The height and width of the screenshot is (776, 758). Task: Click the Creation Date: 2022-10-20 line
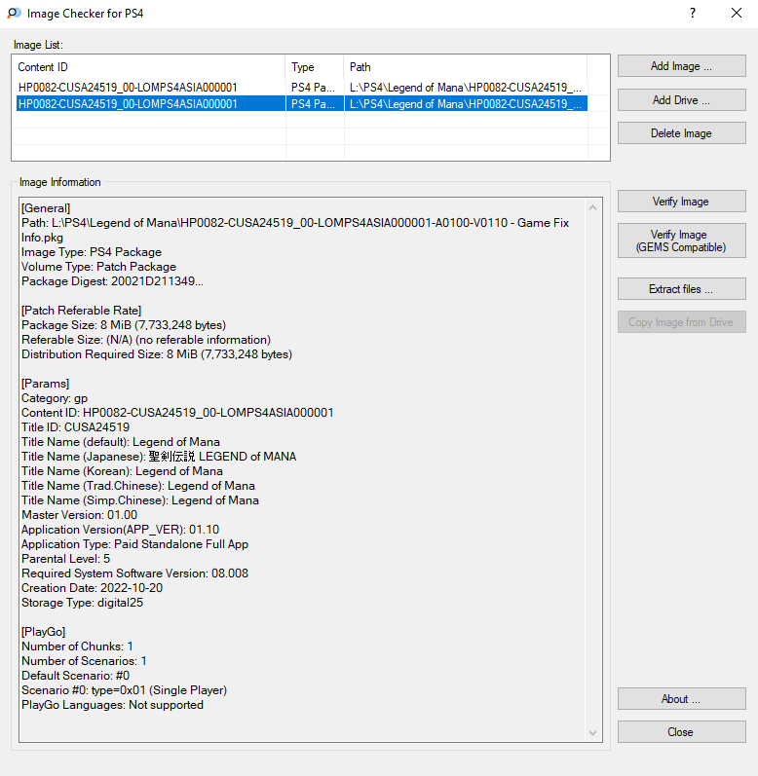coord(93,588)
